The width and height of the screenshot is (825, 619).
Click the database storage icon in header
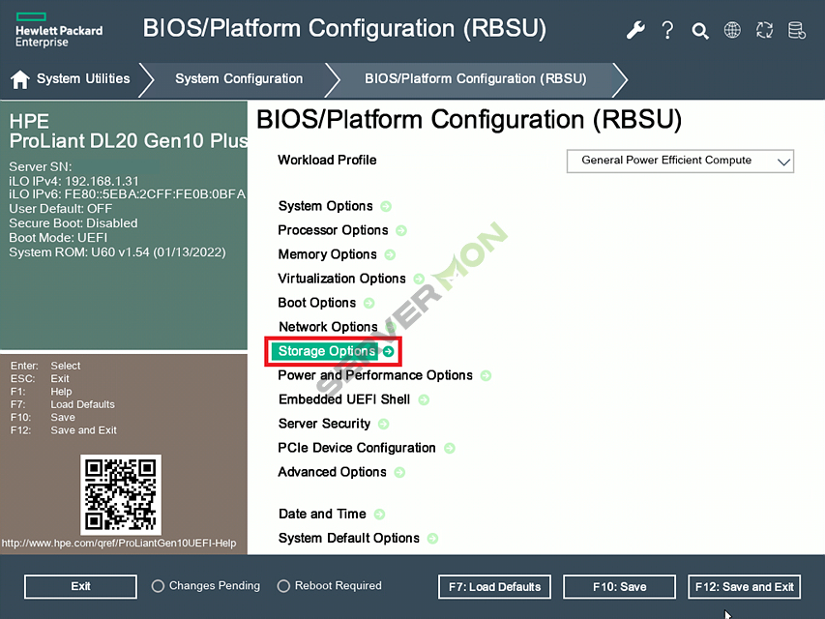[x=797, y=30]
